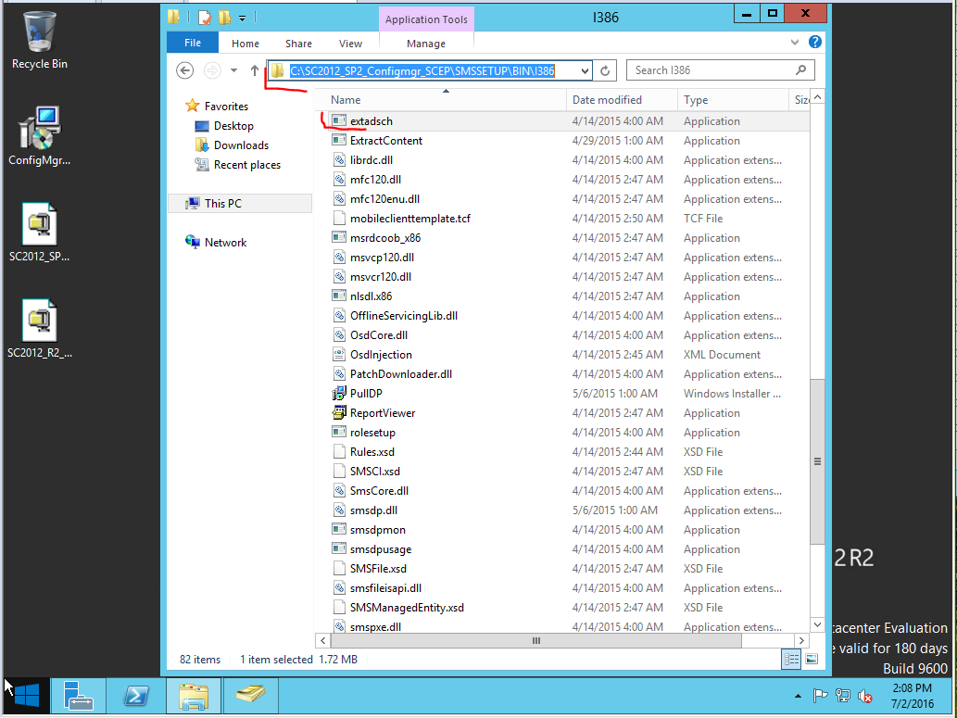The height and width of the screenshot is (718, 957).
Task: Open Explorer Help question mark
Action: [x=814, y=42]
